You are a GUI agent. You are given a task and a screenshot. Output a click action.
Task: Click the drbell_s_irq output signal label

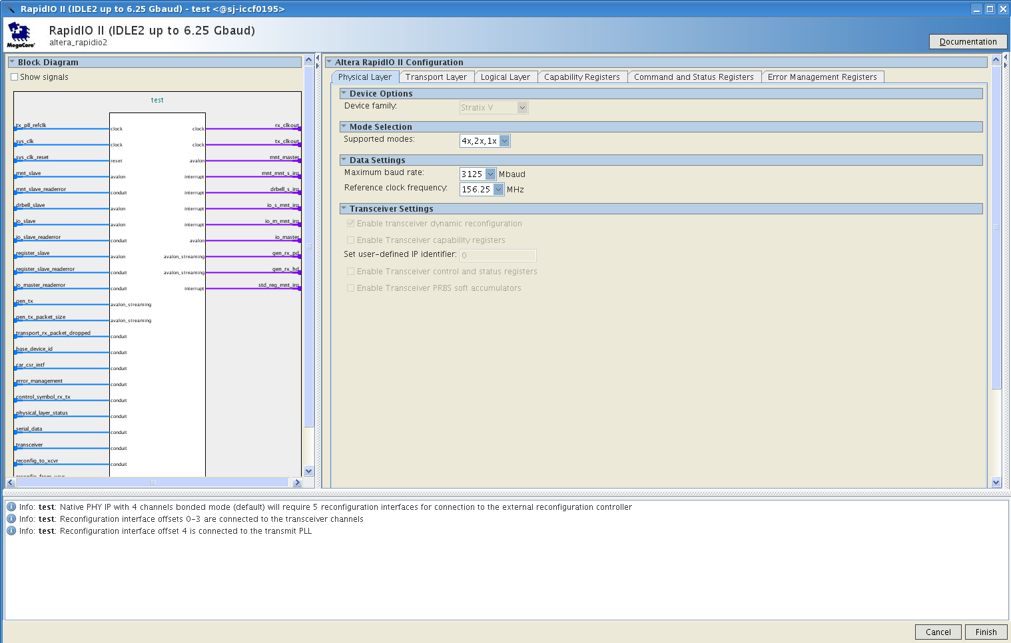tap(284, 189)
